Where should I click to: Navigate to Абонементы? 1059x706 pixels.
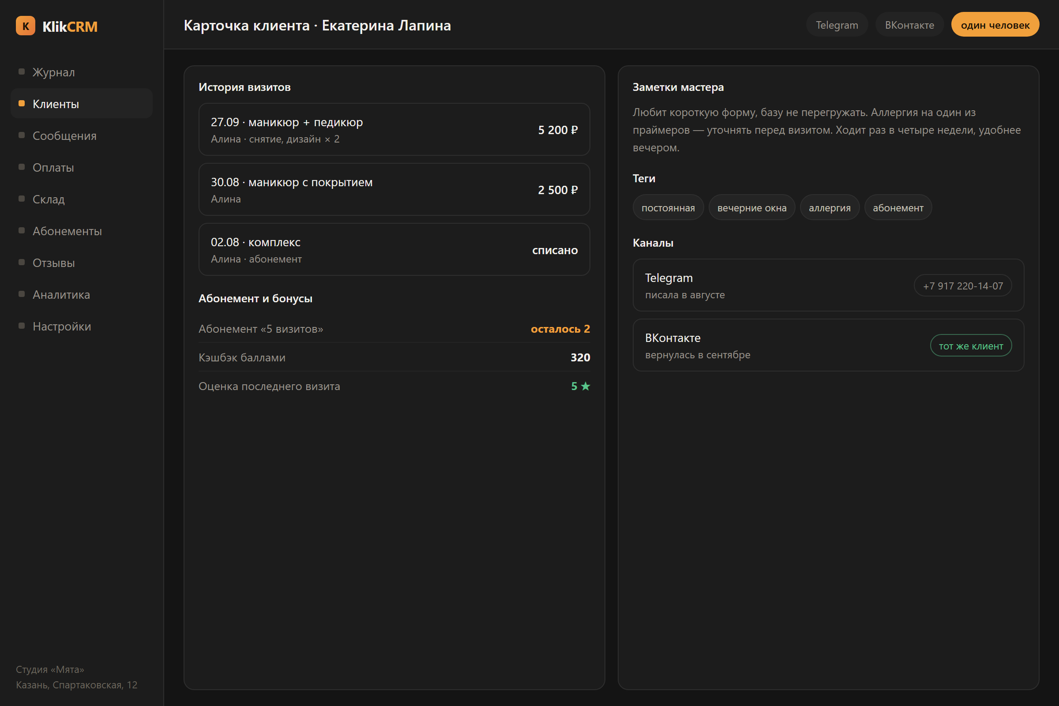click(82, 230)
